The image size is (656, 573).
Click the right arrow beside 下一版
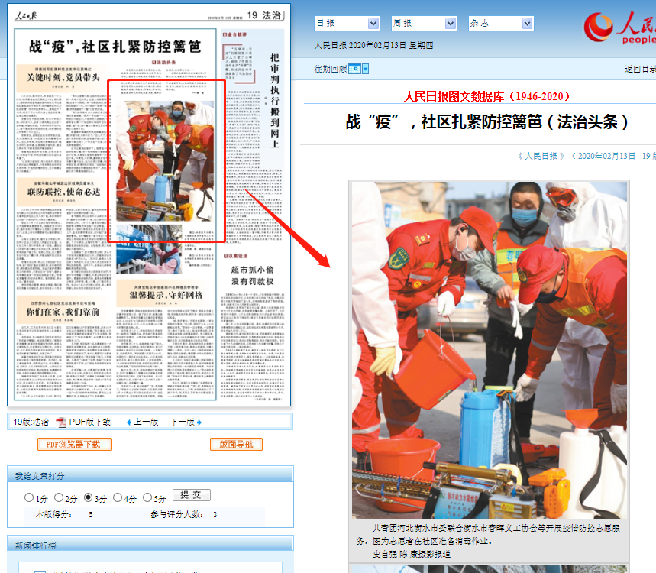click(199, 422)
